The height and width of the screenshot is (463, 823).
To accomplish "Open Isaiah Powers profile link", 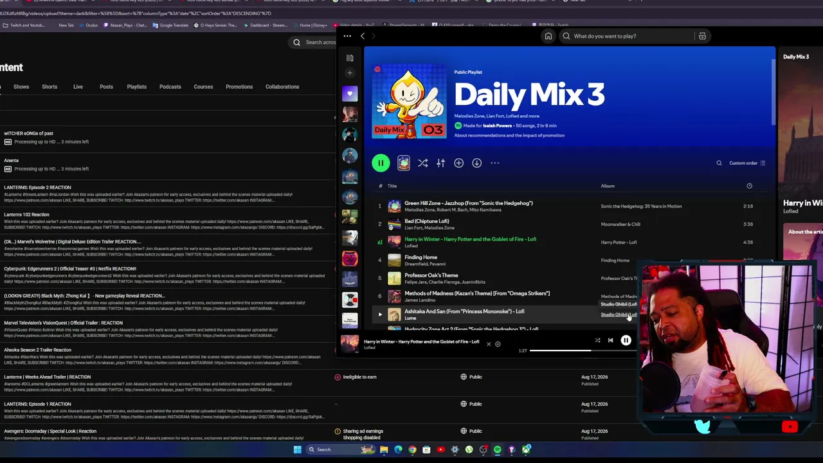I will [498, 125].
